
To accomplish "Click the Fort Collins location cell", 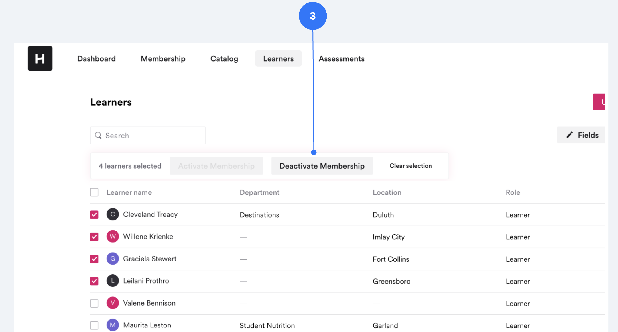I will [x=391, y=259].
